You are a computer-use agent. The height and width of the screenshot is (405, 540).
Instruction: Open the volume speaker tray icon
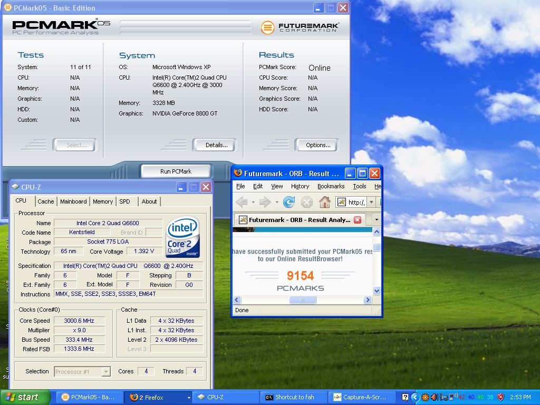pyautogui.click(x=435, y=397)
